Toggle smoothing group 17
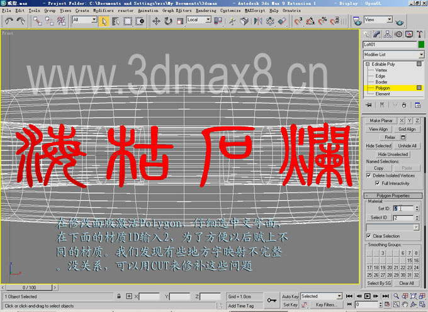The image size is (428, 312). pos(369,267)
